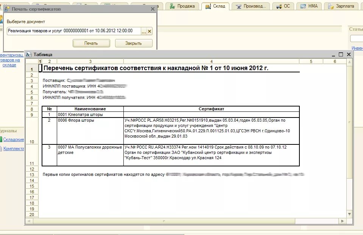
Task: Click the 'Наименование' column heading cell
Action: coord(90,109)
